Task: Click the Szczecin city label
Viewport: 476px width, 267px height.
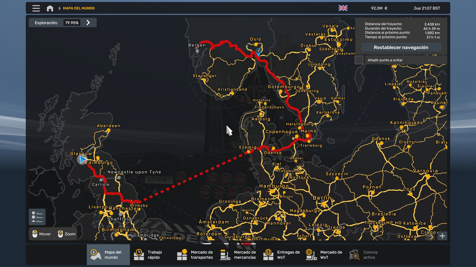Action: pyautogui.click(x=337, y=174)
